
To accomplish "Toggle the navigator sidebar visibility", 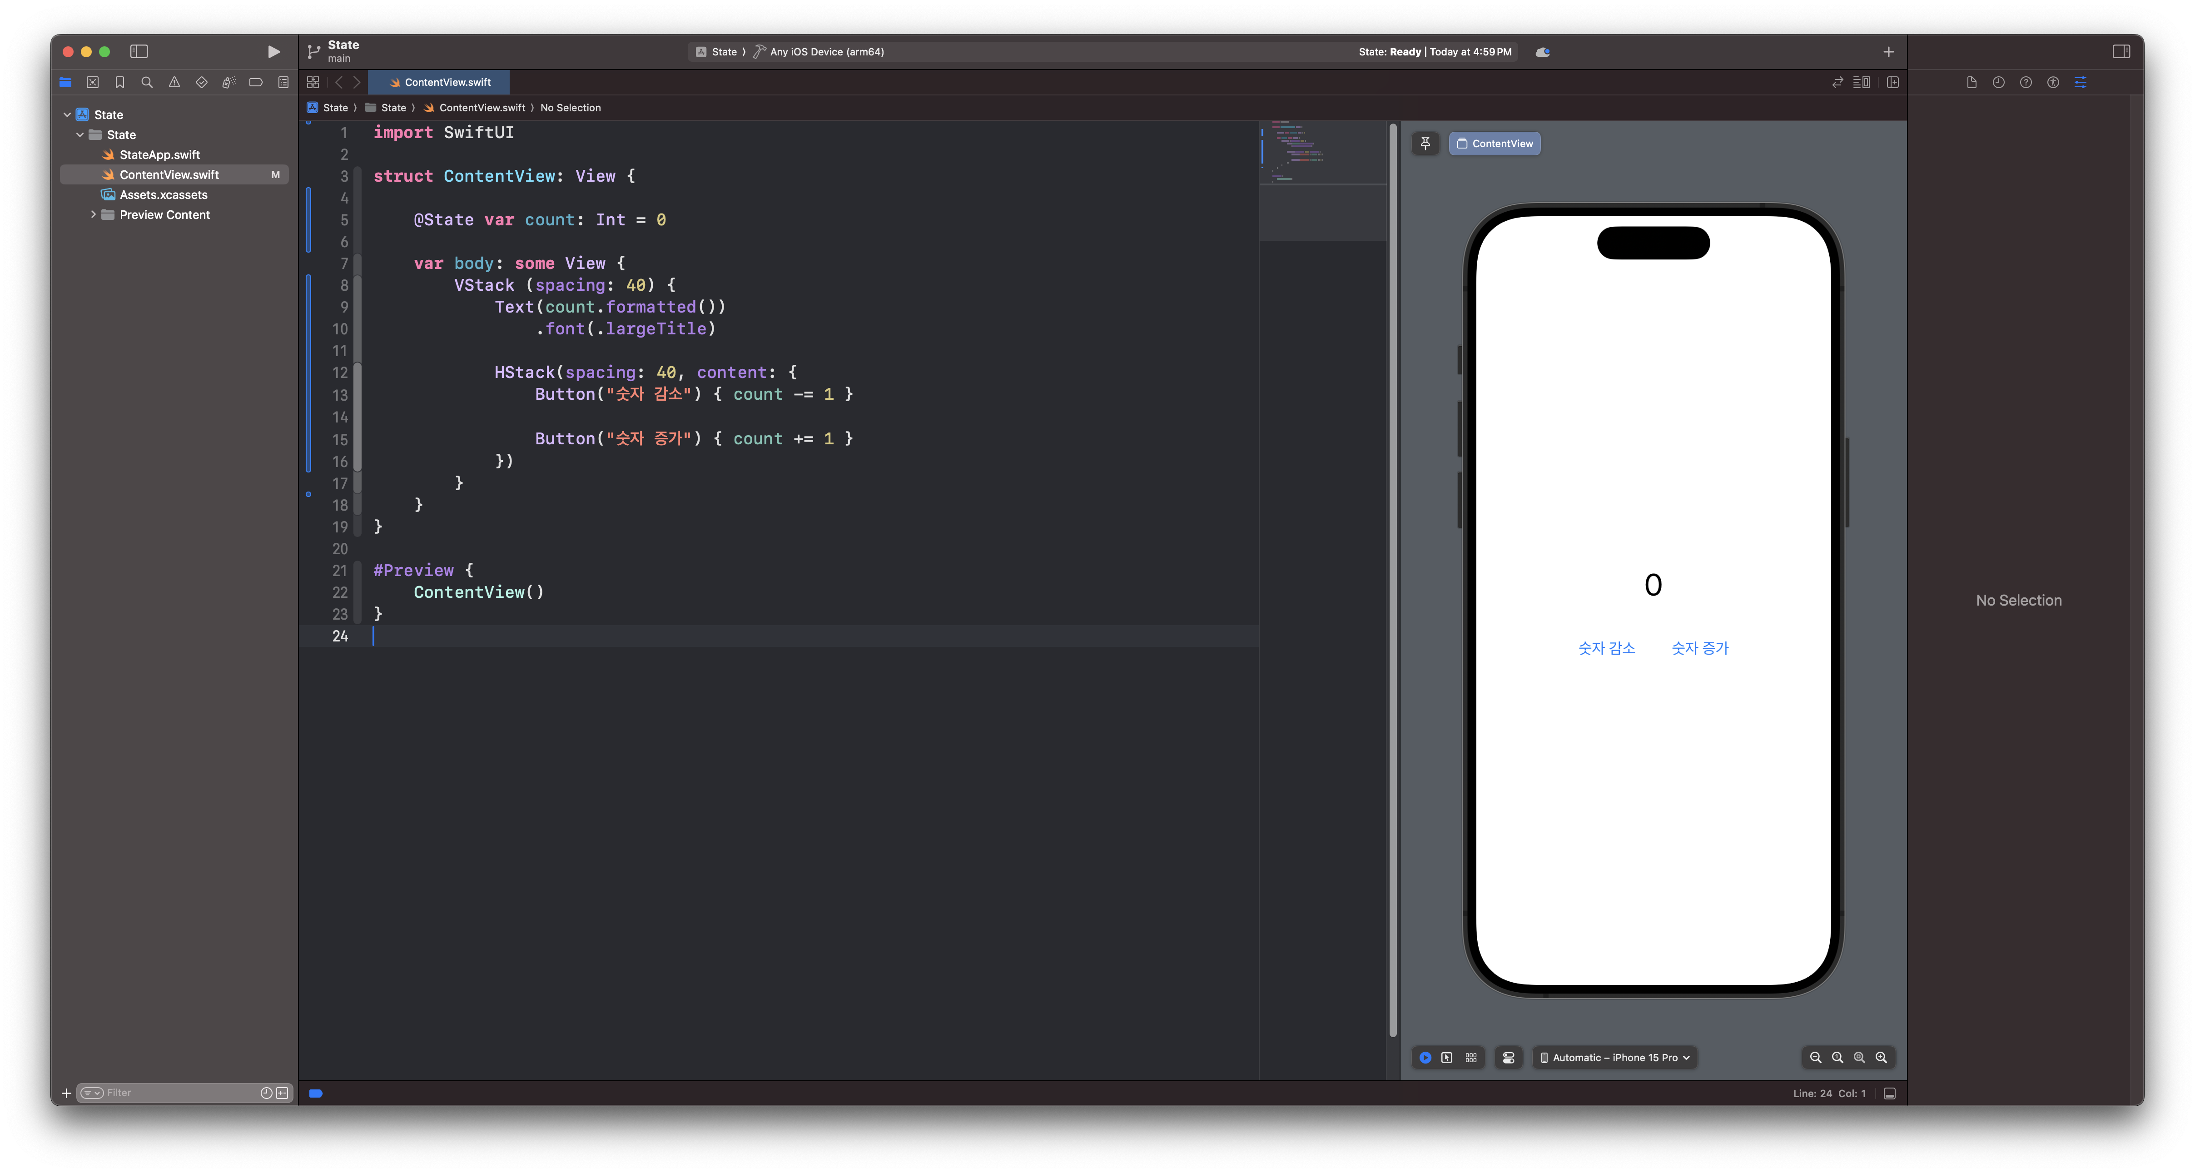I will [x=139, y=52].
